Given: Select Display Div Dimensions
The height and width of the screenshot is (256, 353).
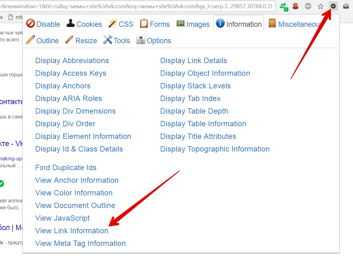Looking at the screenshot, I should tap(75, 111).
